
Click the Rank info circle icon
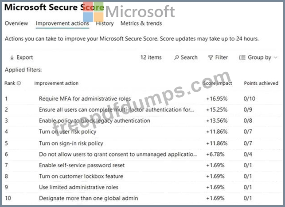pos(19,83)
